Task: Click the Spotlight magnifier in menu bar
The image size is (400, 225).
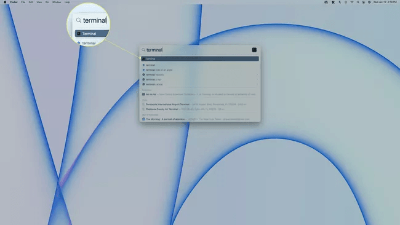Action: coord(358,2)
